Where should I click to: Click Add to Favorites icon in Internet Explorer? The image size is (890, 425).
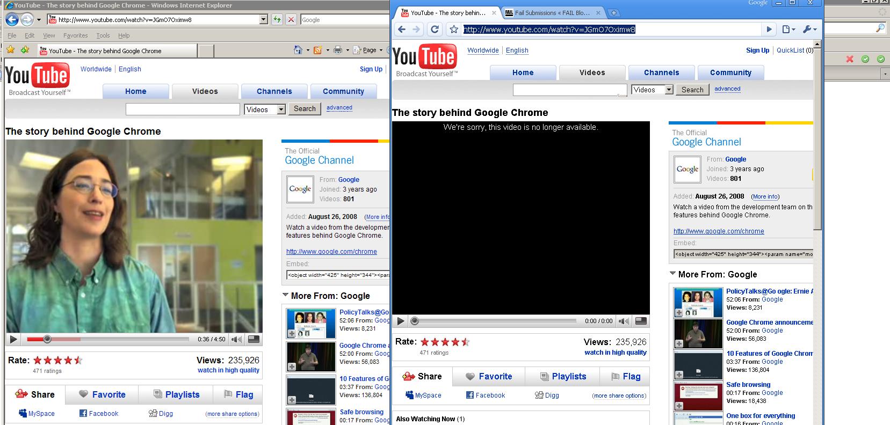coord(25,50)
